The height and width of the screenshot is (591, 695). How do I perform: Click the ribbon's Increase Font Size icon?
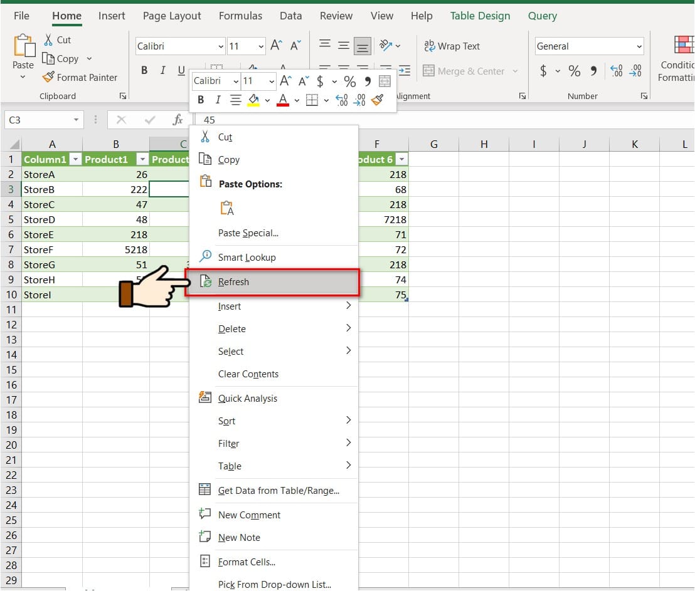[276, 46]
